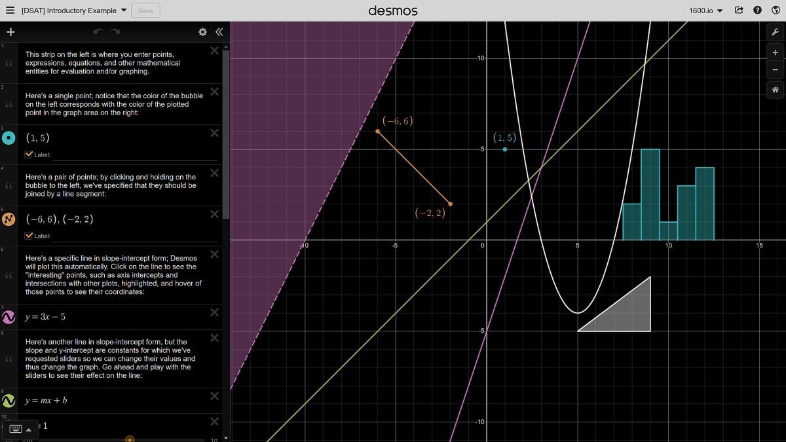The width and height of the screenshot is (786, 442).
Task: Click the home icon to reset view
Action: pyautogui.click(x=775, y=89)
